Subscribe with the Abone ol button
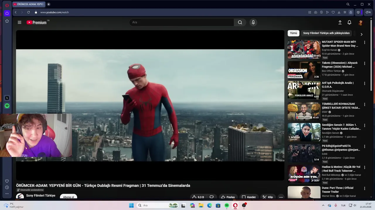This screenshot has height=210, width=375. pyautogui.click(x=69, y=197)
